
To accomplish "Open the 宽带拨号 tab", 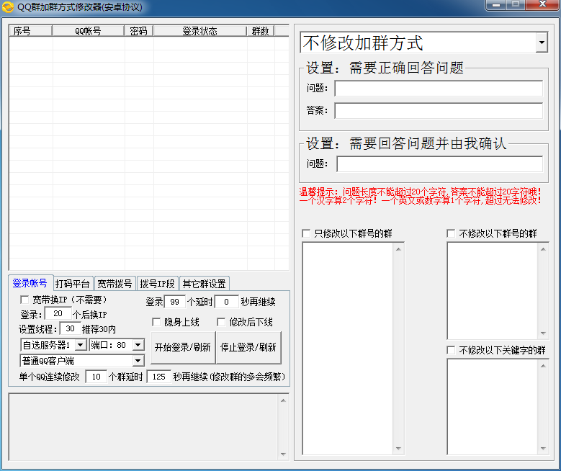I will pyautogui.click(x=115, y=283).
